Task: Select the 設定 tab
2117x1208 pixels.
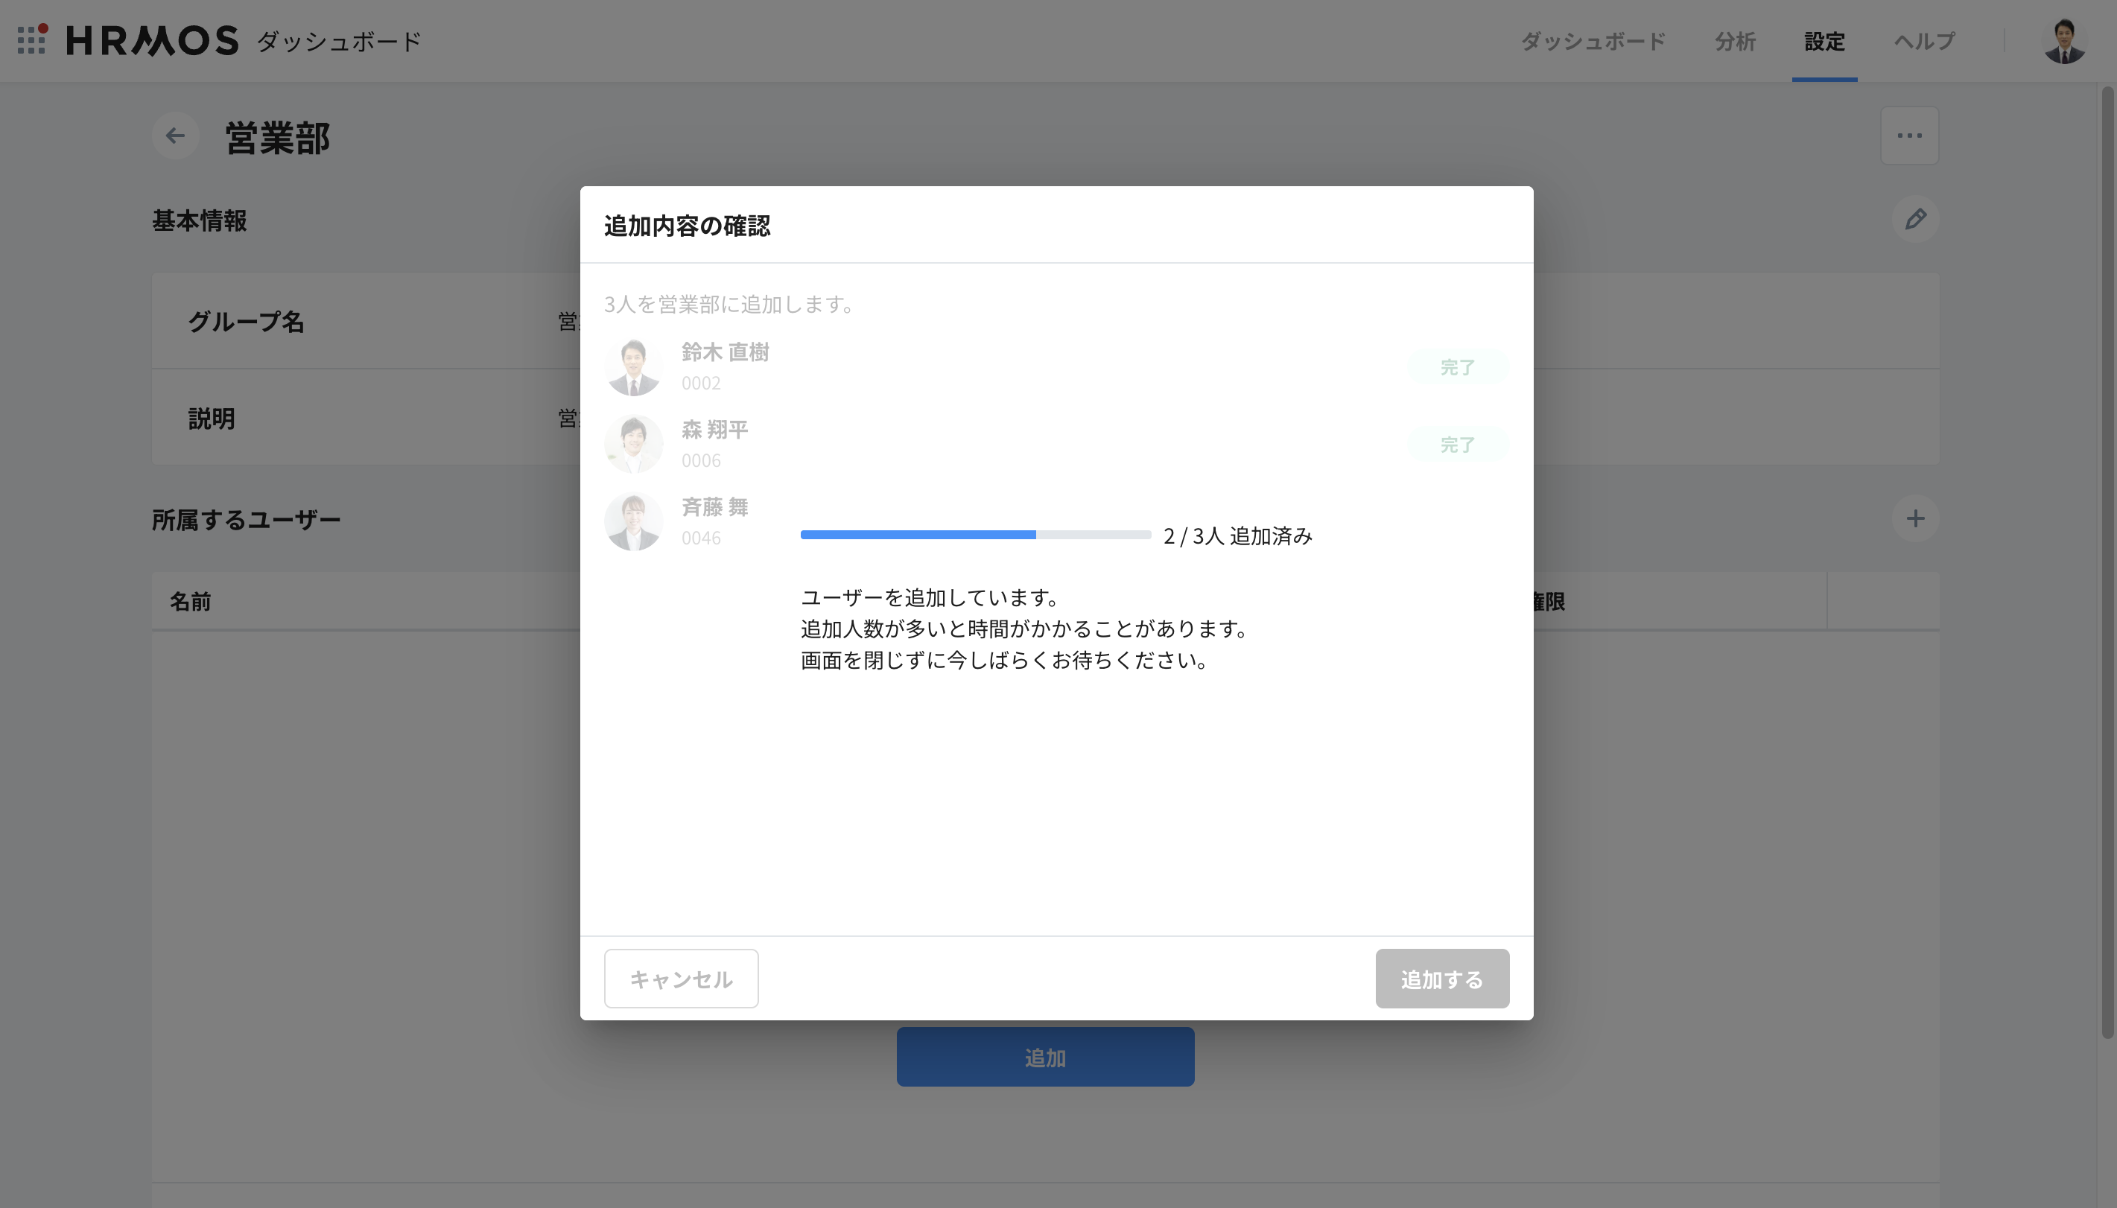Action: click(1824, 42)
